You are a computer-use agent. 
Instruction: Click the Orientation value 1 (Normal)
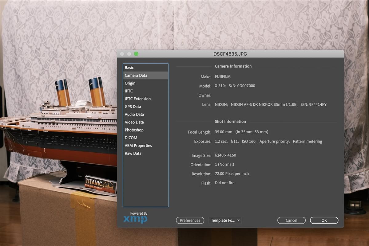(x=224, y=164)
